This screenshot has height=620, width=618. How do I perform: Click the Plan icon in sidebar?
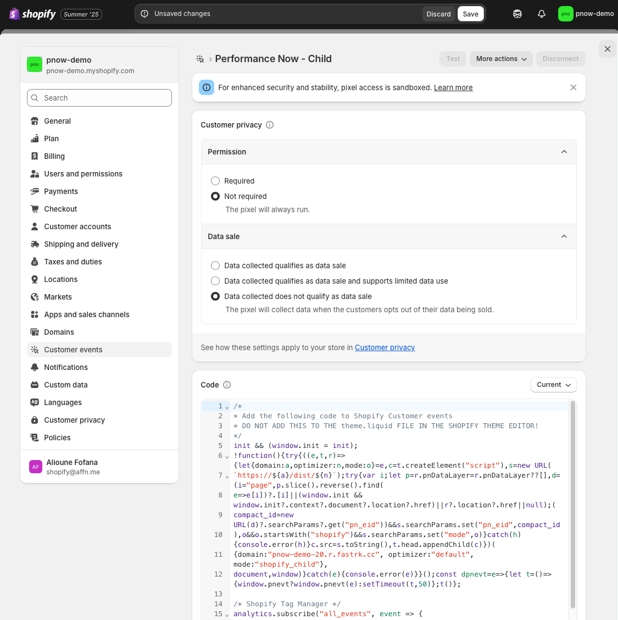pyautogui.click(x=35, y=139)
